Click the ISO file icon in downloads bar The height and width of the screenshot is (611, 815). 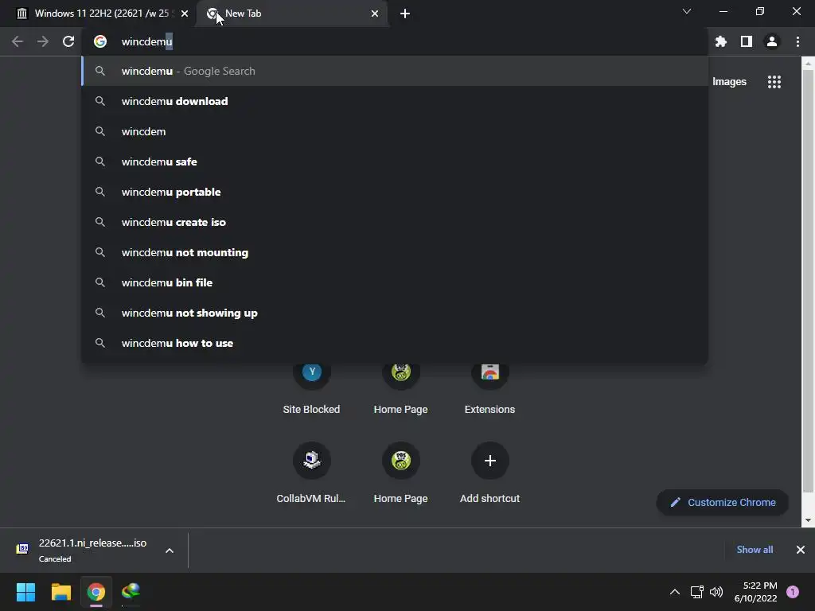pos(22,549)
